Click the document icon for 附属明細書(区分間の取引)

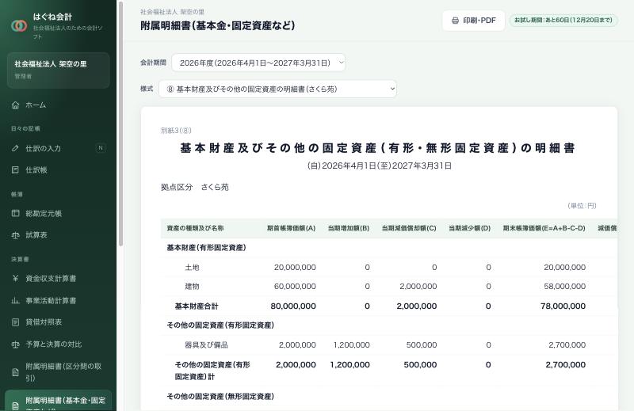[15, 372]
